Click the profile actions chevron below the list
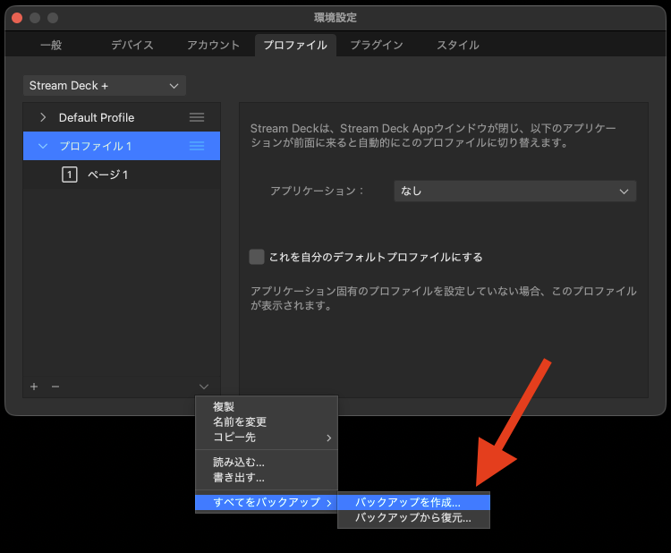671x553 pixels. [x=204, y=387]
